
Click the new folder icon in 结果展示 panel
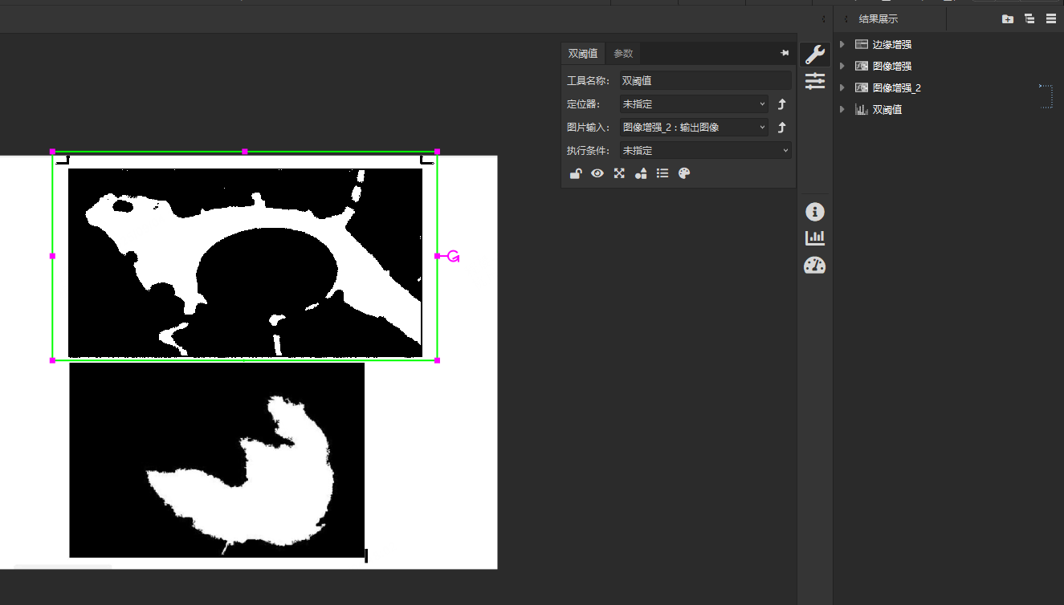tap(1008, 18)
